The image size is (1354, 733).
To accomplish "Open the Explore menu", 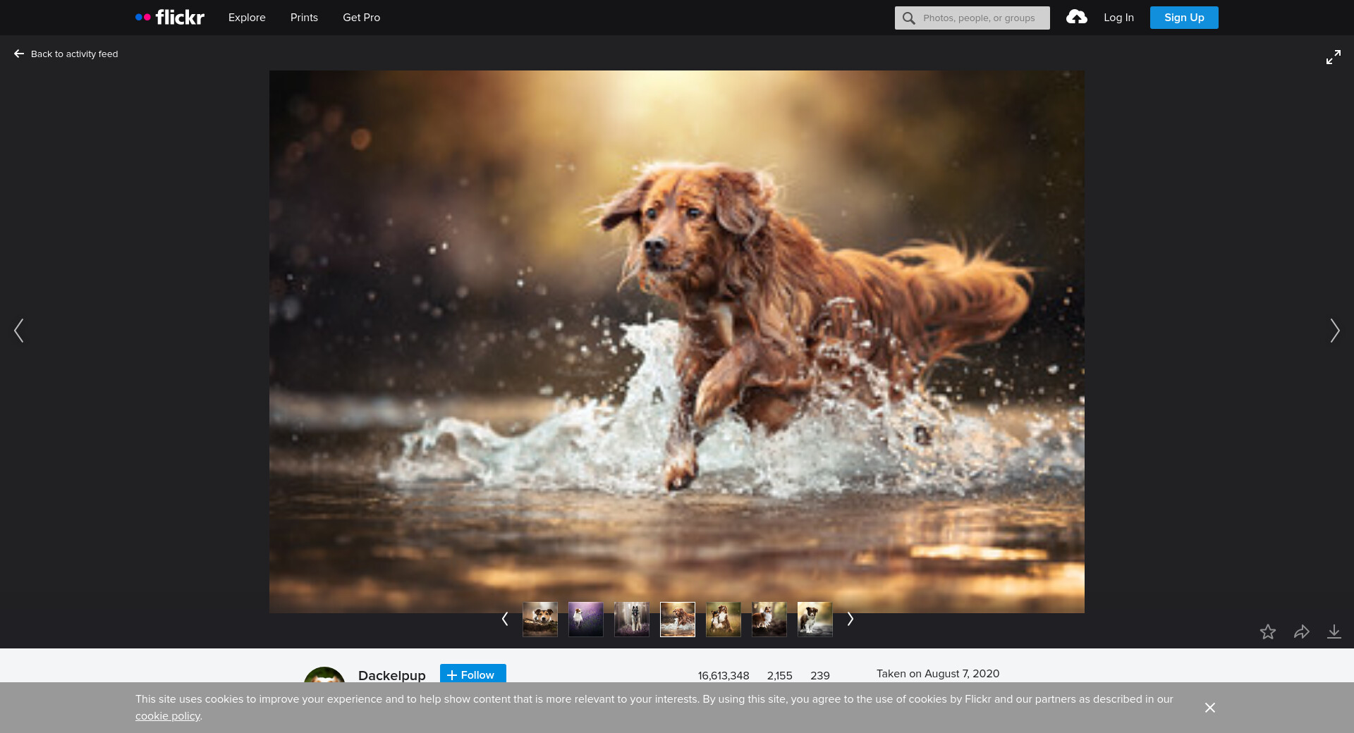I will tap(247, 18).
